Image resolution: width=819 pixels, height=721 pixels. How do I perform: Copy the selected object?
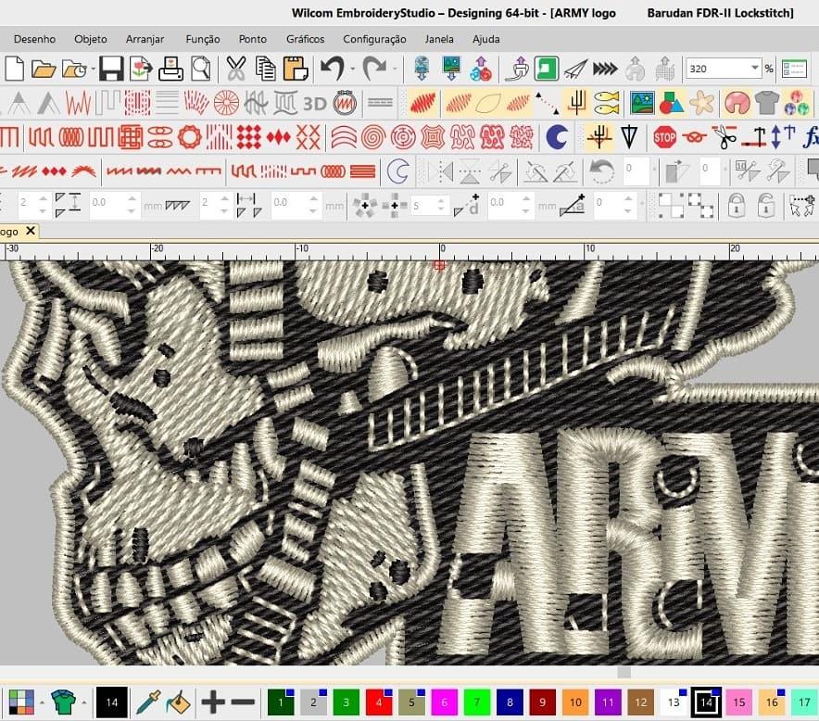(265, 69)
